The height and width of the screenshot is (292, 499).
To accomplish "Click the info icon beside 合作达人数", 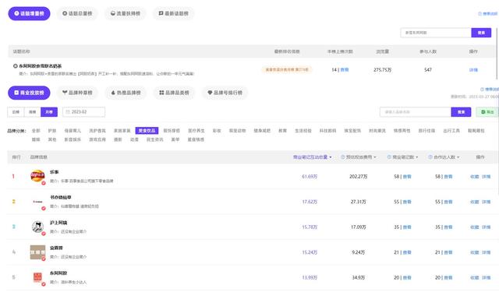I will (x=430, y=157).
